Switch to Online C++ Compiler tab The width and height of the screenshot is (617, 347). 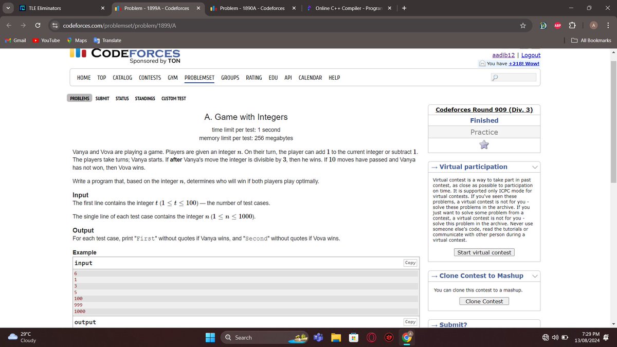(349, 8)
